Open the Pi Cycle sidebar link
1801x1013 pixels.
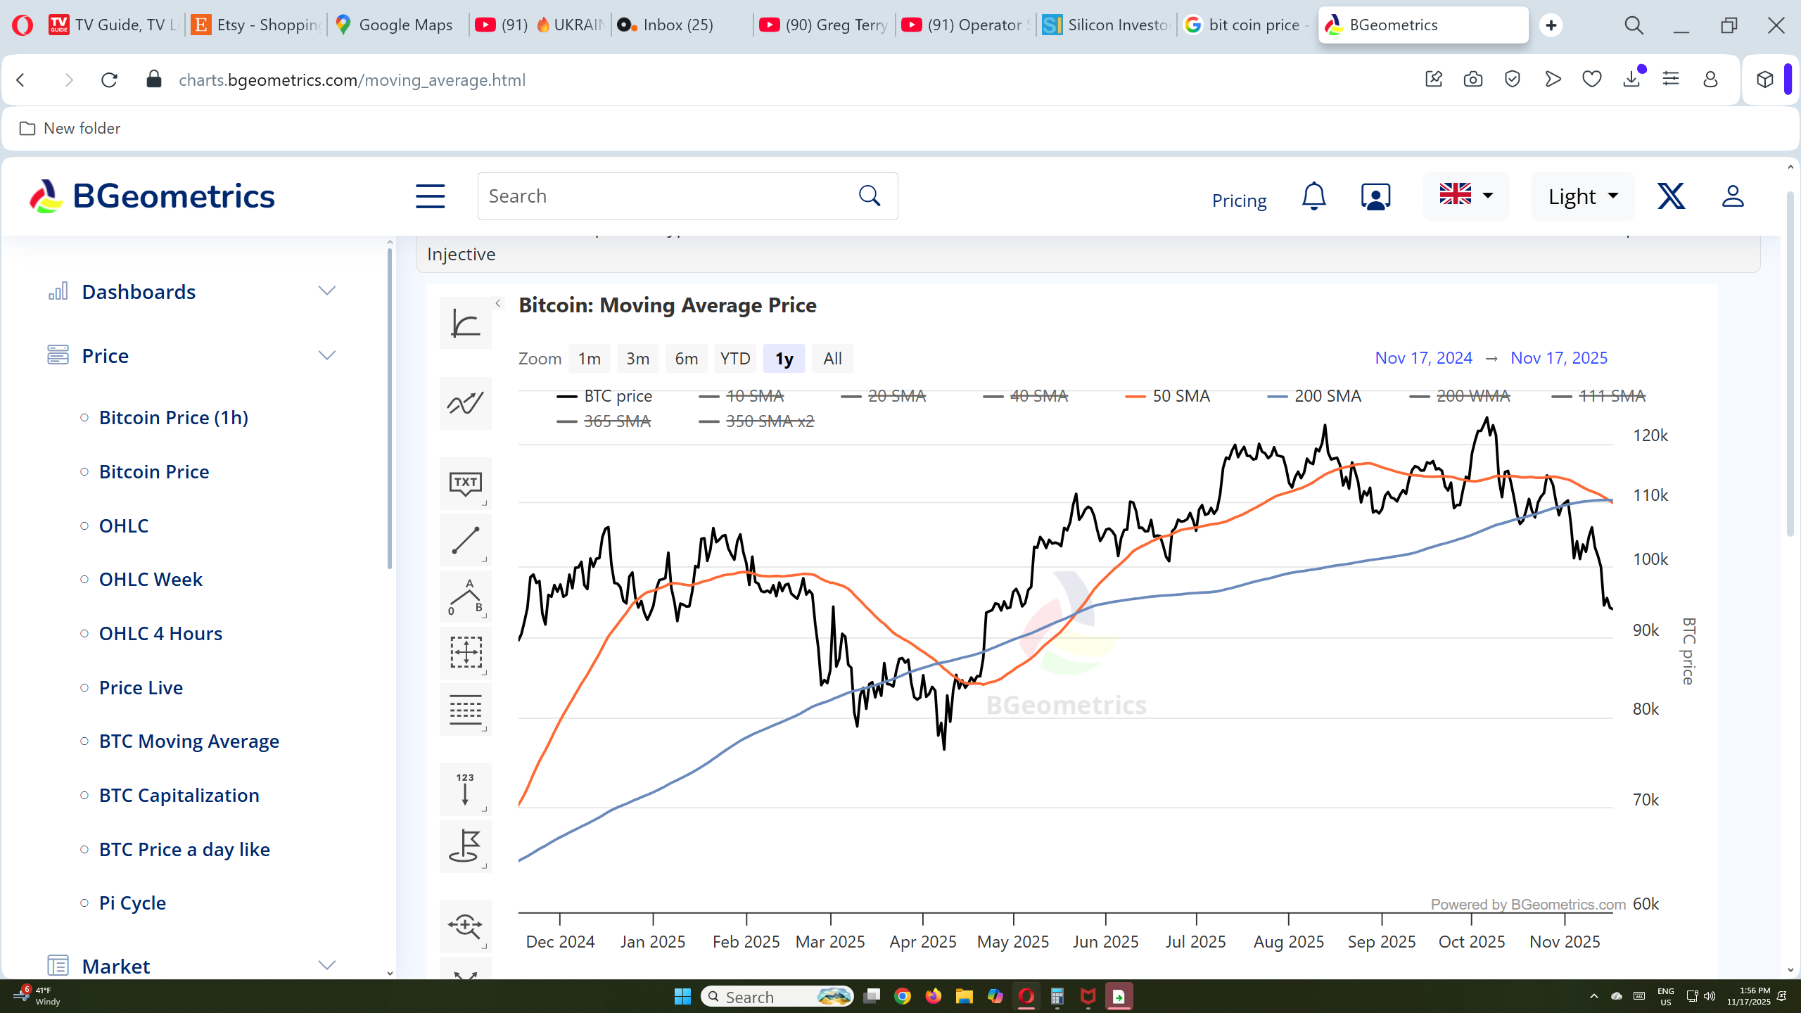tap(132, 903)
